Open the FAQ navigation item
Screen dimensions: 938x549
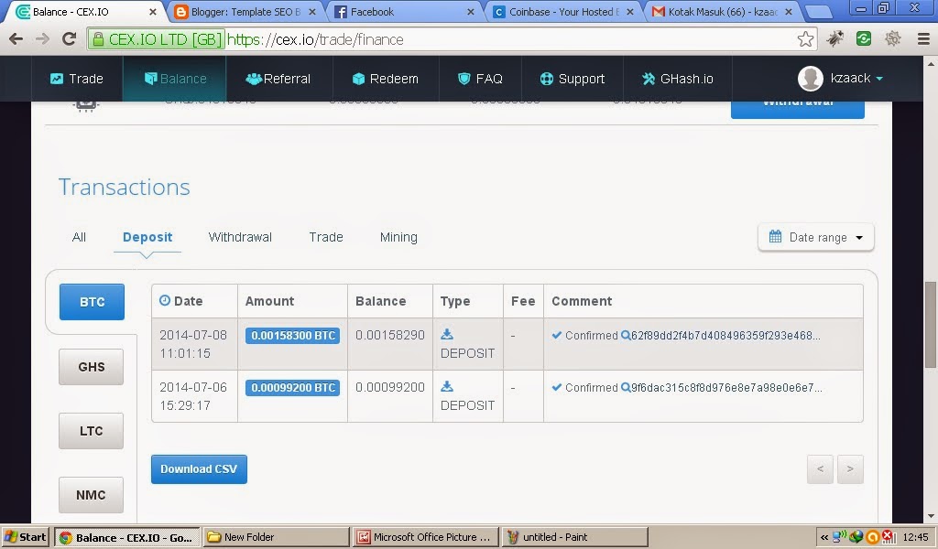tap(480, 79)
